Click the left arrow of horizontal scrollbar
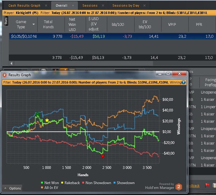This screenshot has width=216, height=195. pyautogui.click(x=12, y=63)
